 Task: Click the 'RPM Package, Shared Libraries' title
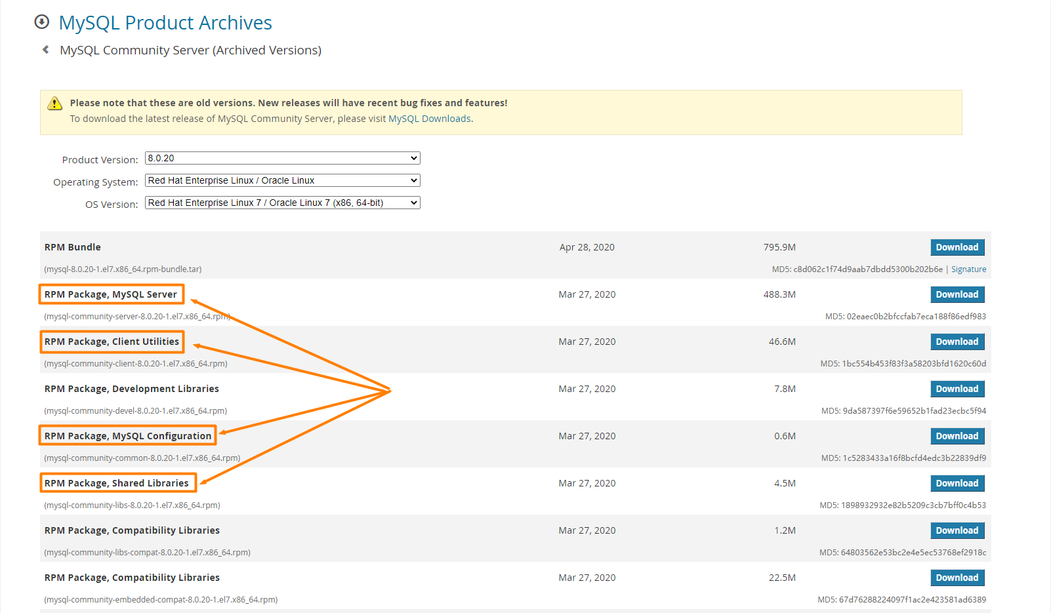tap(117, 483)
